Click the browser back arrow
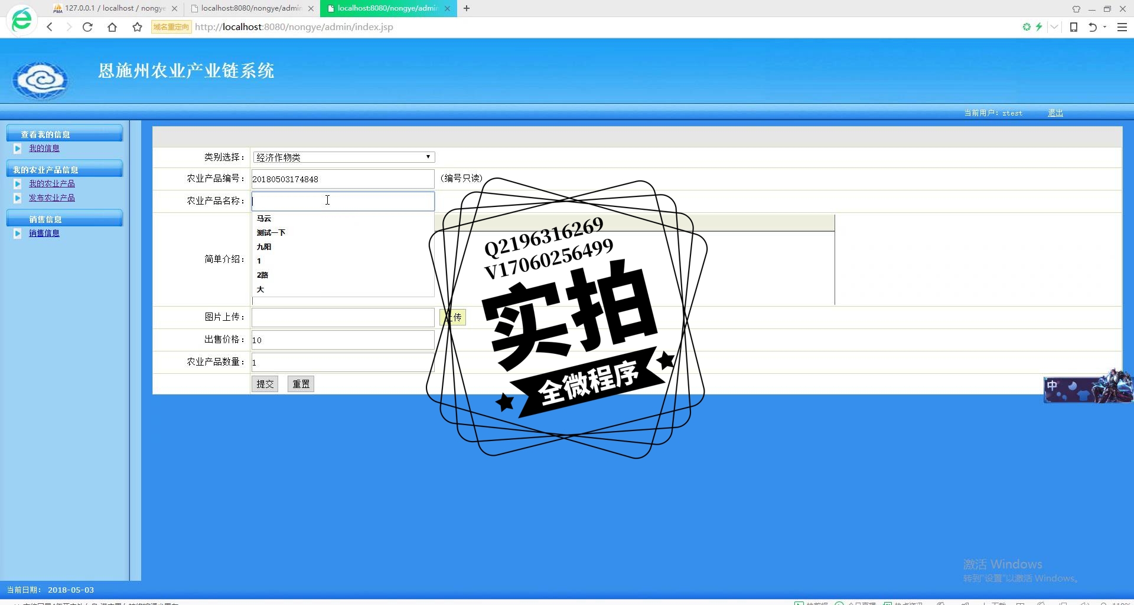The height and width of the screenshot is (605, 1134). coord(50,27)
